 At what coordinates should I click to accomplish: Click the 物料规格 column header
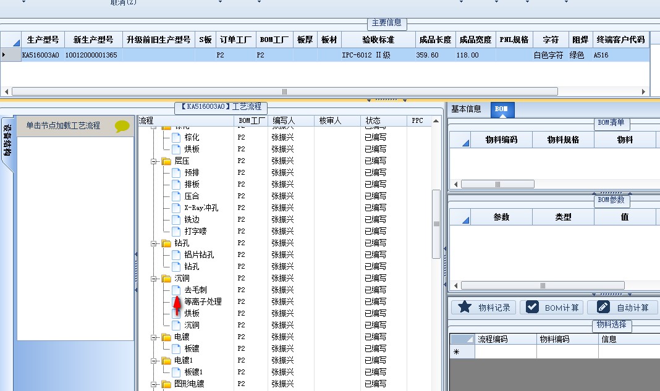click(563, 140)
